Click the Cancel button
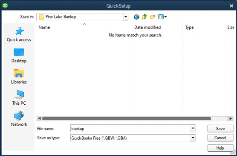 (x=220, y=138)
